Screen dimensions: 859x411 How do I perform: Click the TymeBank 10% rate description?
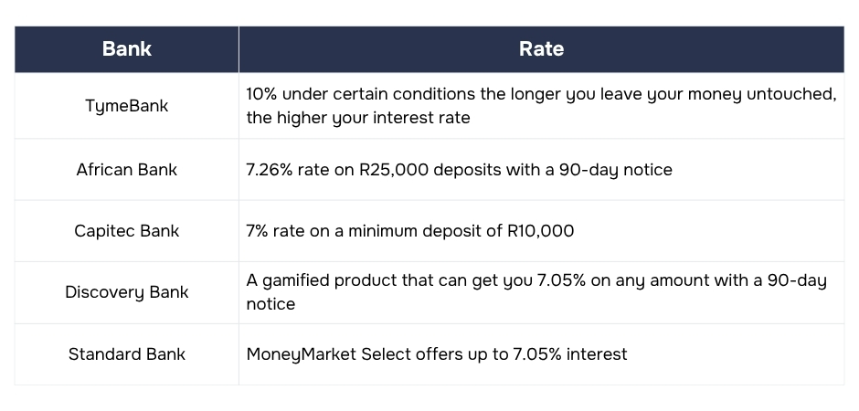click(541, 106)
